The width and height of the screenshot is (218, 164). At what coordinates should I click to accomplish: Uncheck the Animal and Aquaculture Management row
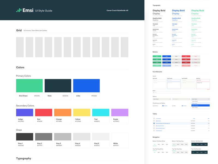[x=154, y=123]
